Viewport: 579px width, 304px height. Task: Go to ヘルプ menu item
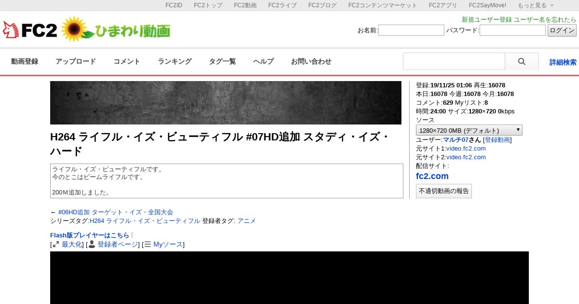click(263, 61)
